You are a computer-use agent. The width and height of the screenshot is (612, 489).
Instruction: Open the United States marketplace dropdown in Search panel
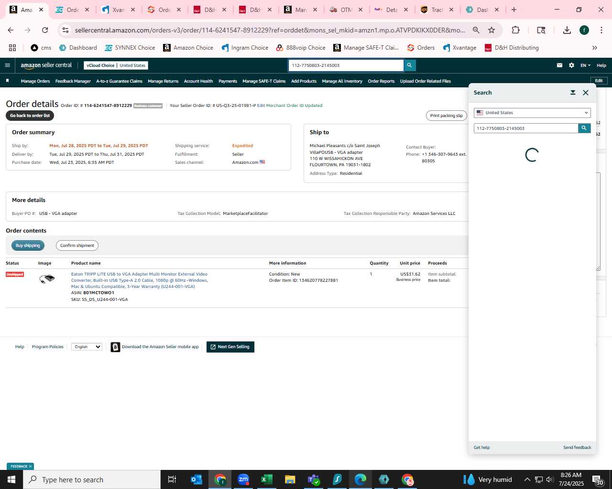tap(532, 113)
